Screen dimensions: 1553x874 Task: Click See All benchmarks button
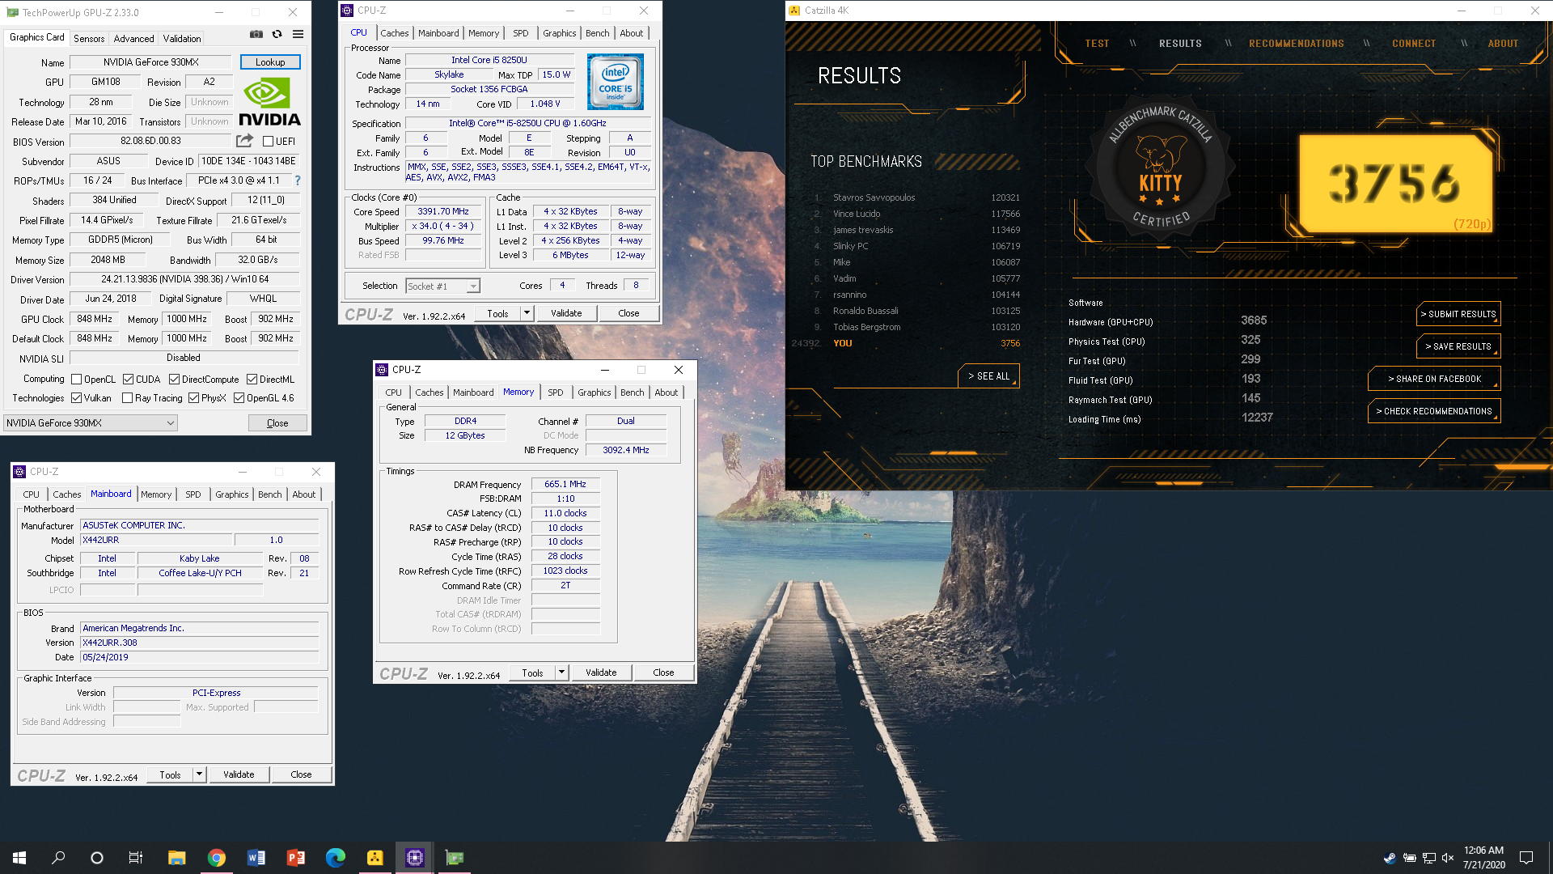pos(988,376)
